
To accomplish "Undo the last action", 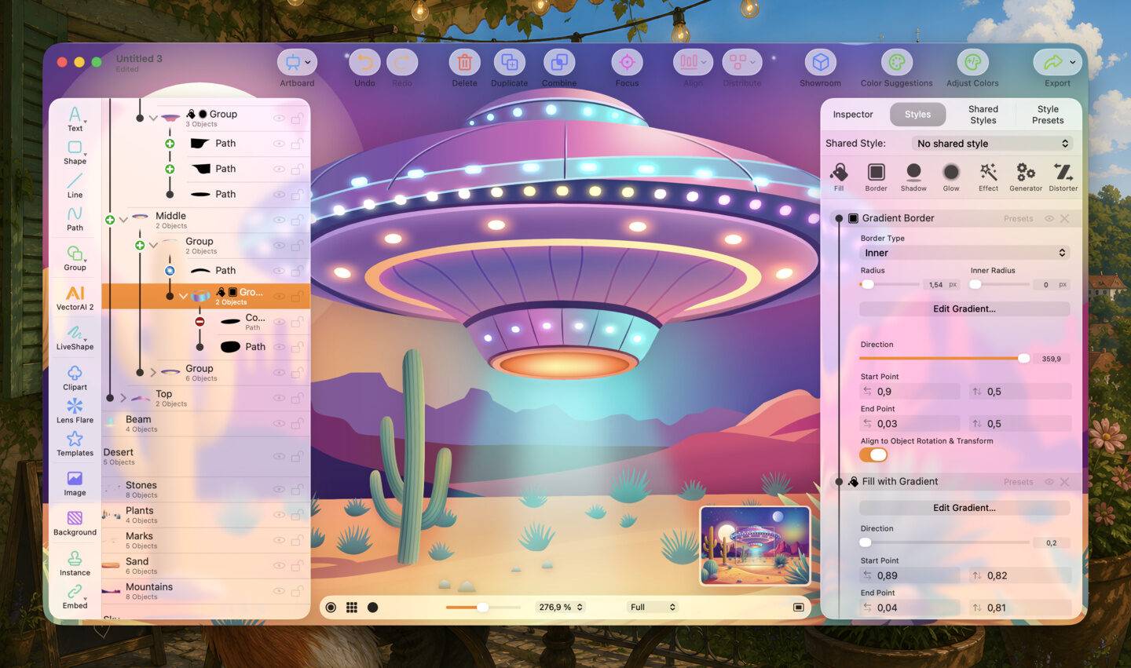I will (x=364, y=62).
